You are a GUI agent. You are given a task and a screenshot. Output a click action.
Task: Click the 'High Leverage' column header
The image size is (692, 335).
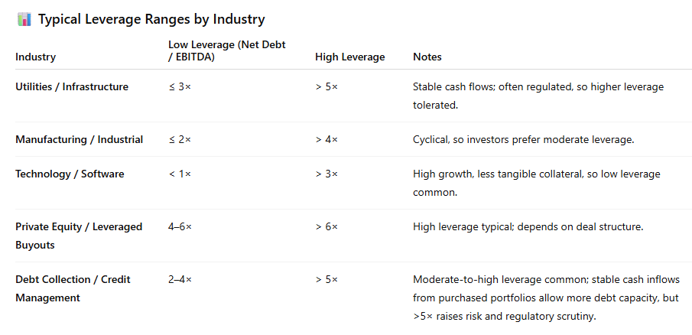349,57
